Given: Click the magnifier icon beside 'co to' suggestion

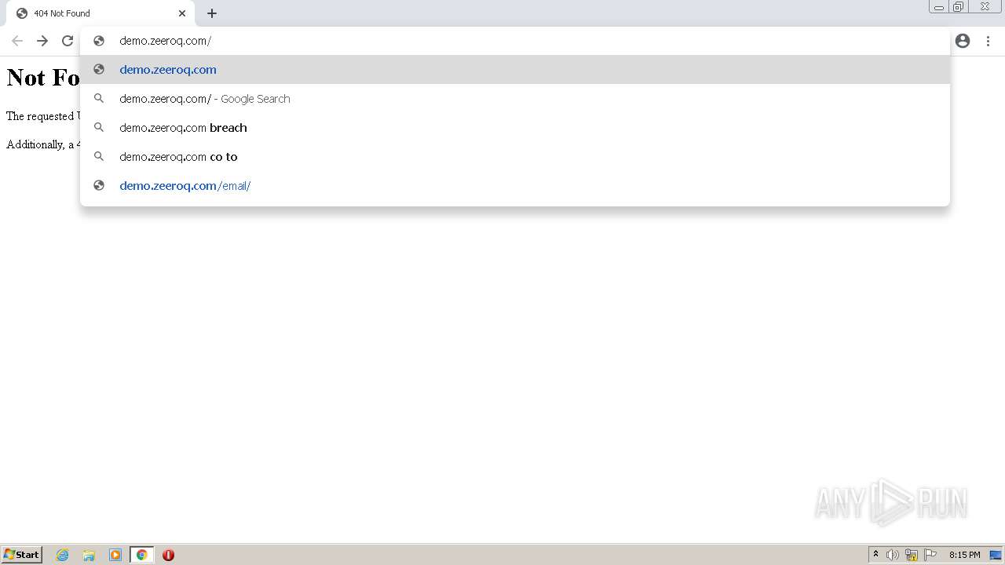Looking at the screenshot, I should [x=99, y=156].
